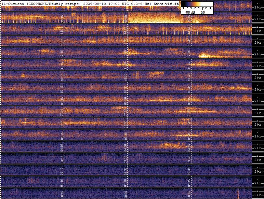
Task: Click the 10:30 time marker
Action: 125,77
